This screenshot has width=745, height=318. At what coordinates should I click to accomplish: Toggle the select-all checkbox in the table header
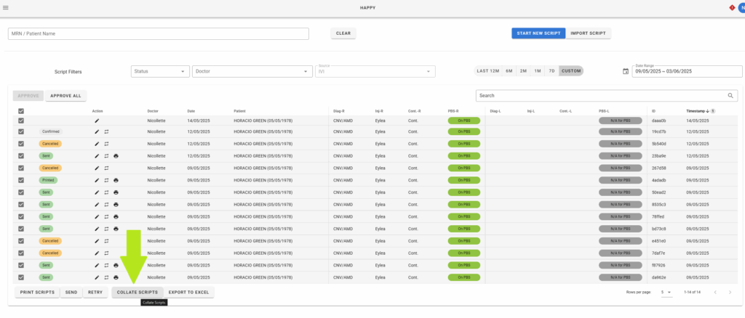point(21,111)
